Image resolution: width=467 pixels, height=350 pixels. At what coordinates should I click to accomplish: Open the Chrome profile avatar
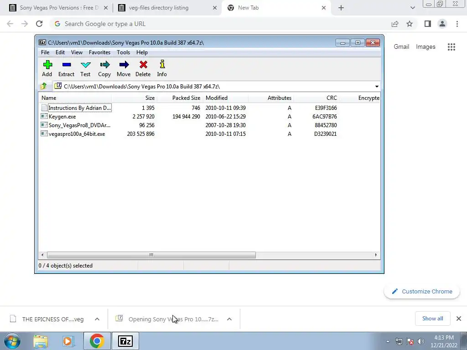coord(442,24)
